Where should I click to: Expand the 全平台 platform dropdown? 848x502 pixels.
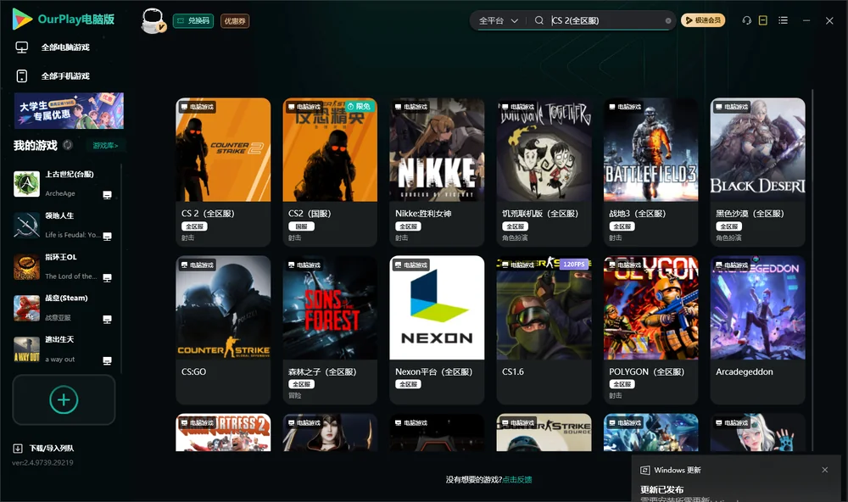pyautogui.click(x=498, y=20)
